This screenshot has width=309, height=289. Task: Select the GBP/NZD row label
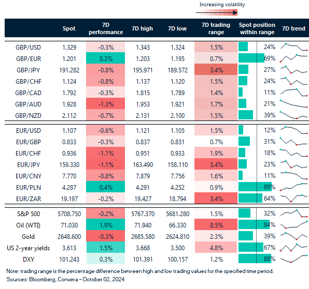point(28,115)
